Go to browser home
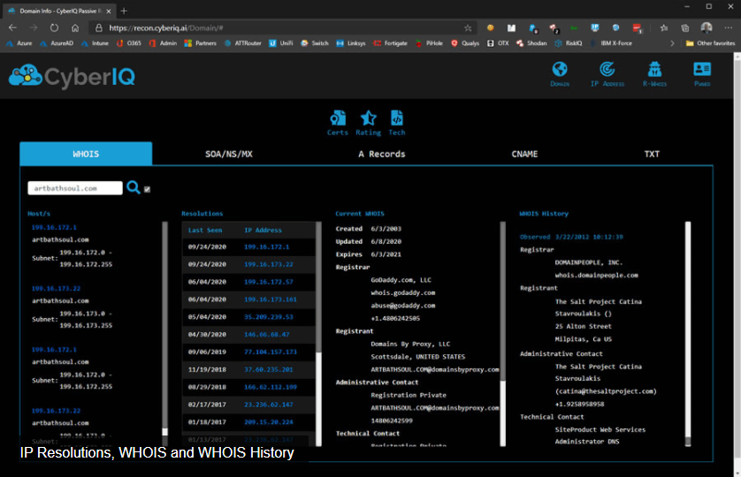The width and height of the screenshot is (741, 477). [x=75, y=28]
